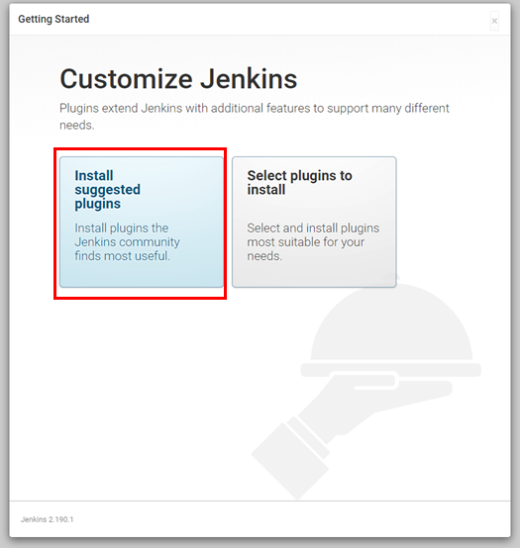Viewport: 520px width, 548px height.
Task: Close the Getting Started dialog
Action: (x=494, y=21)
